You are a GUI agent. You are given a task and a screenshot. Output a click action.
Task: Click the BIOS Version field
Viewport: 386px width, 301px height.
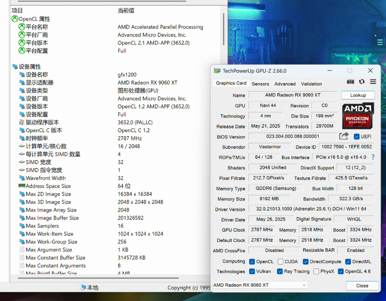click(x=293, y=136)
